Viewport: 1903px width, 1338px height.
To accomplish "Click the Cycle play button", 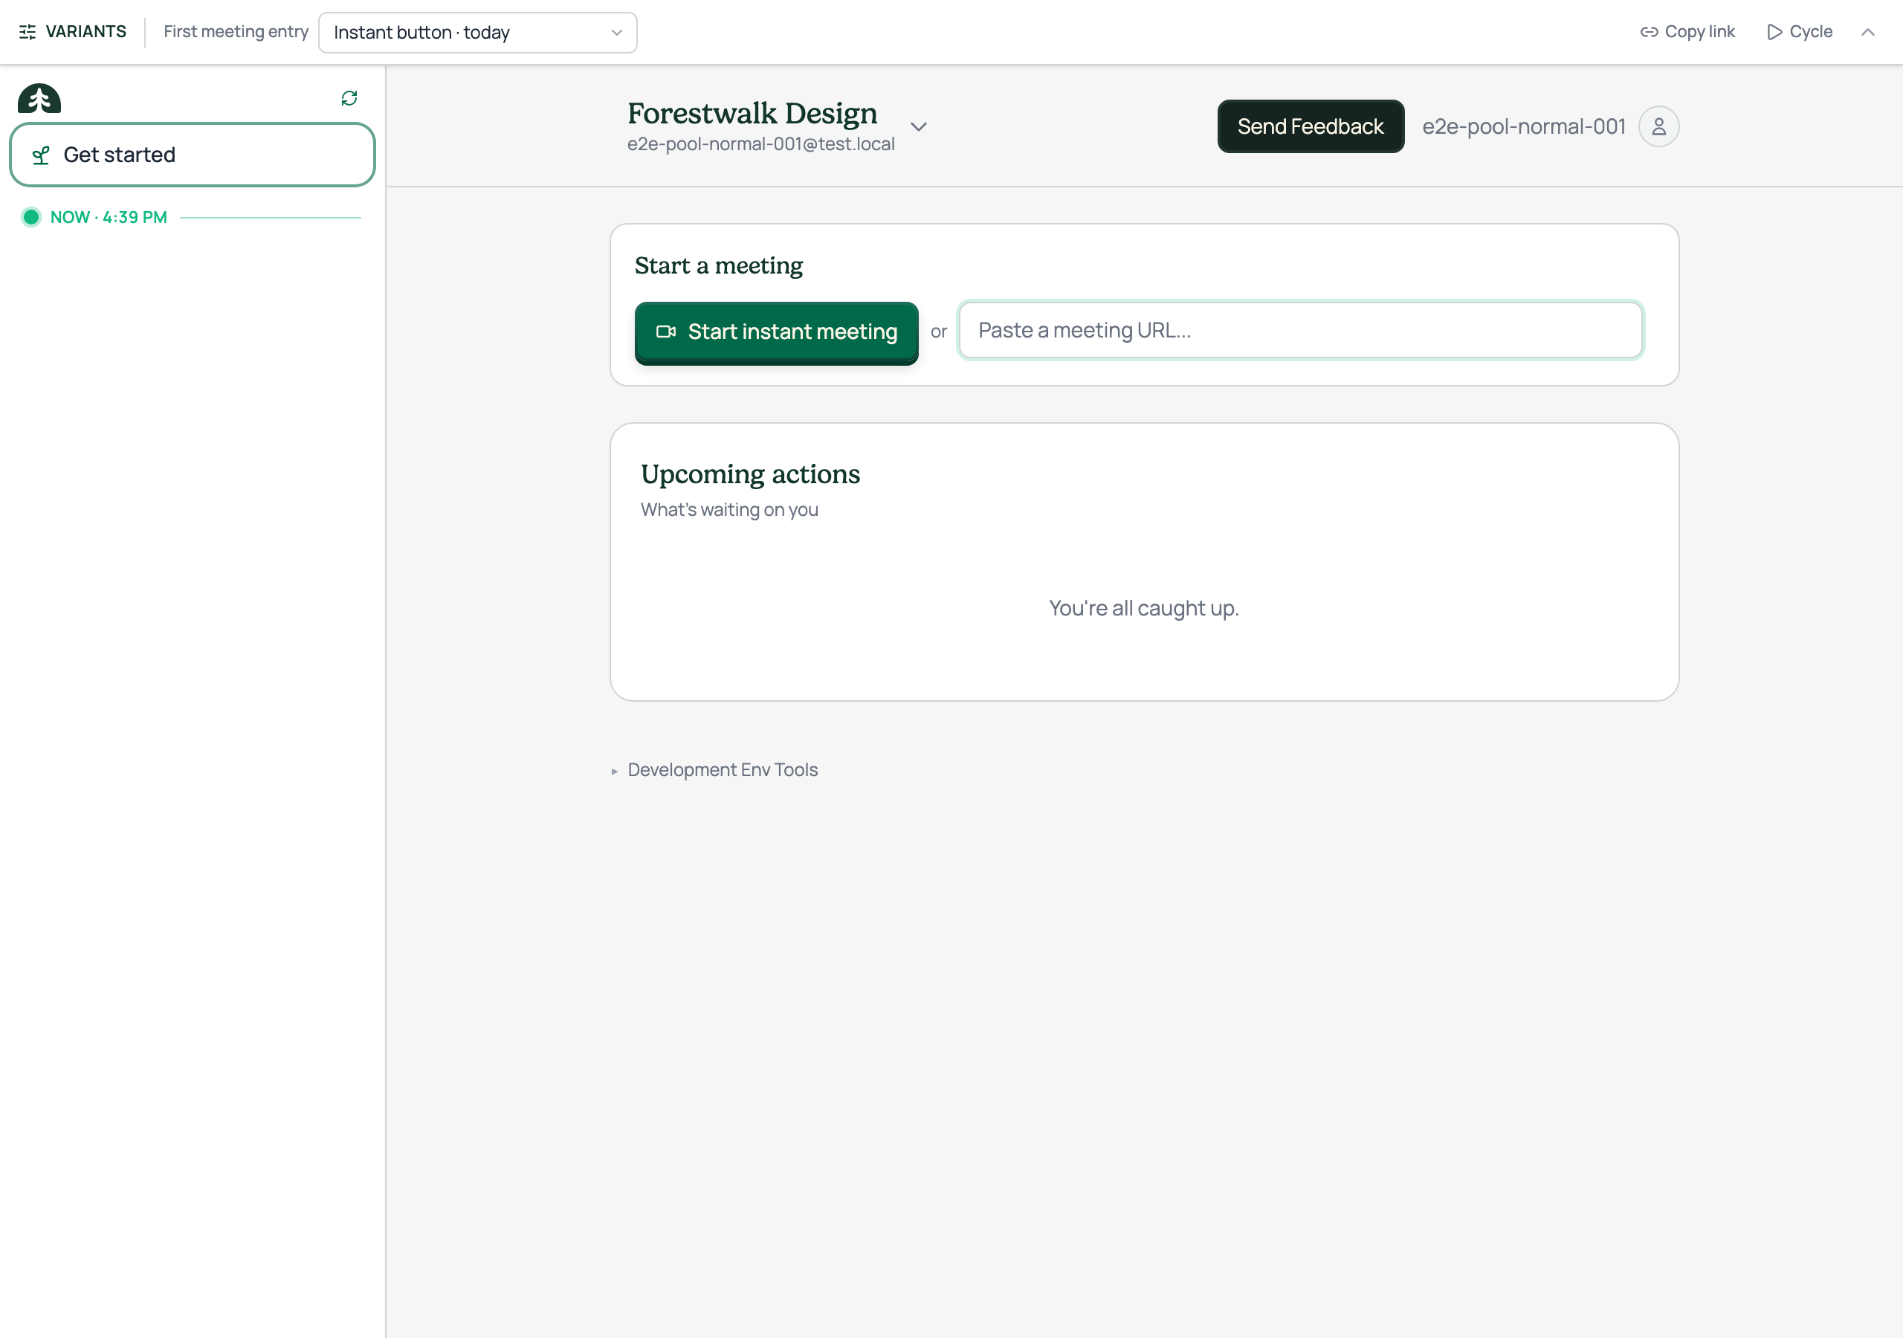I will coord(1800,31).
